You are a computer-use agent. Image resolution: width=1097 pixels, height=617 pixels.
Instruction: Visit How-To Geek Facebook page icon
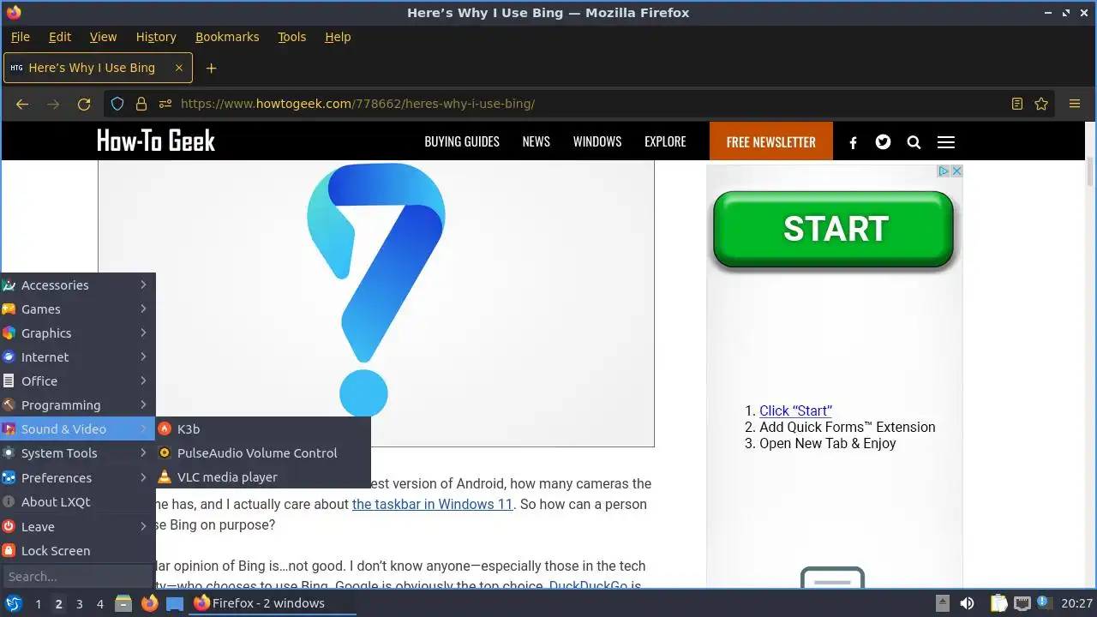click(x=853, y=143)
